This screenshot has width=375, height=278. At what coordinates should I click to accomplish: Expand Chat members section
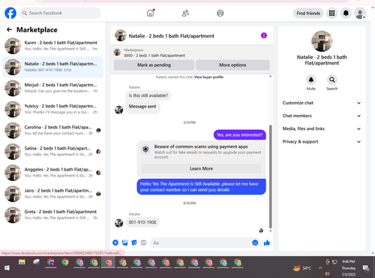(322, 116)
